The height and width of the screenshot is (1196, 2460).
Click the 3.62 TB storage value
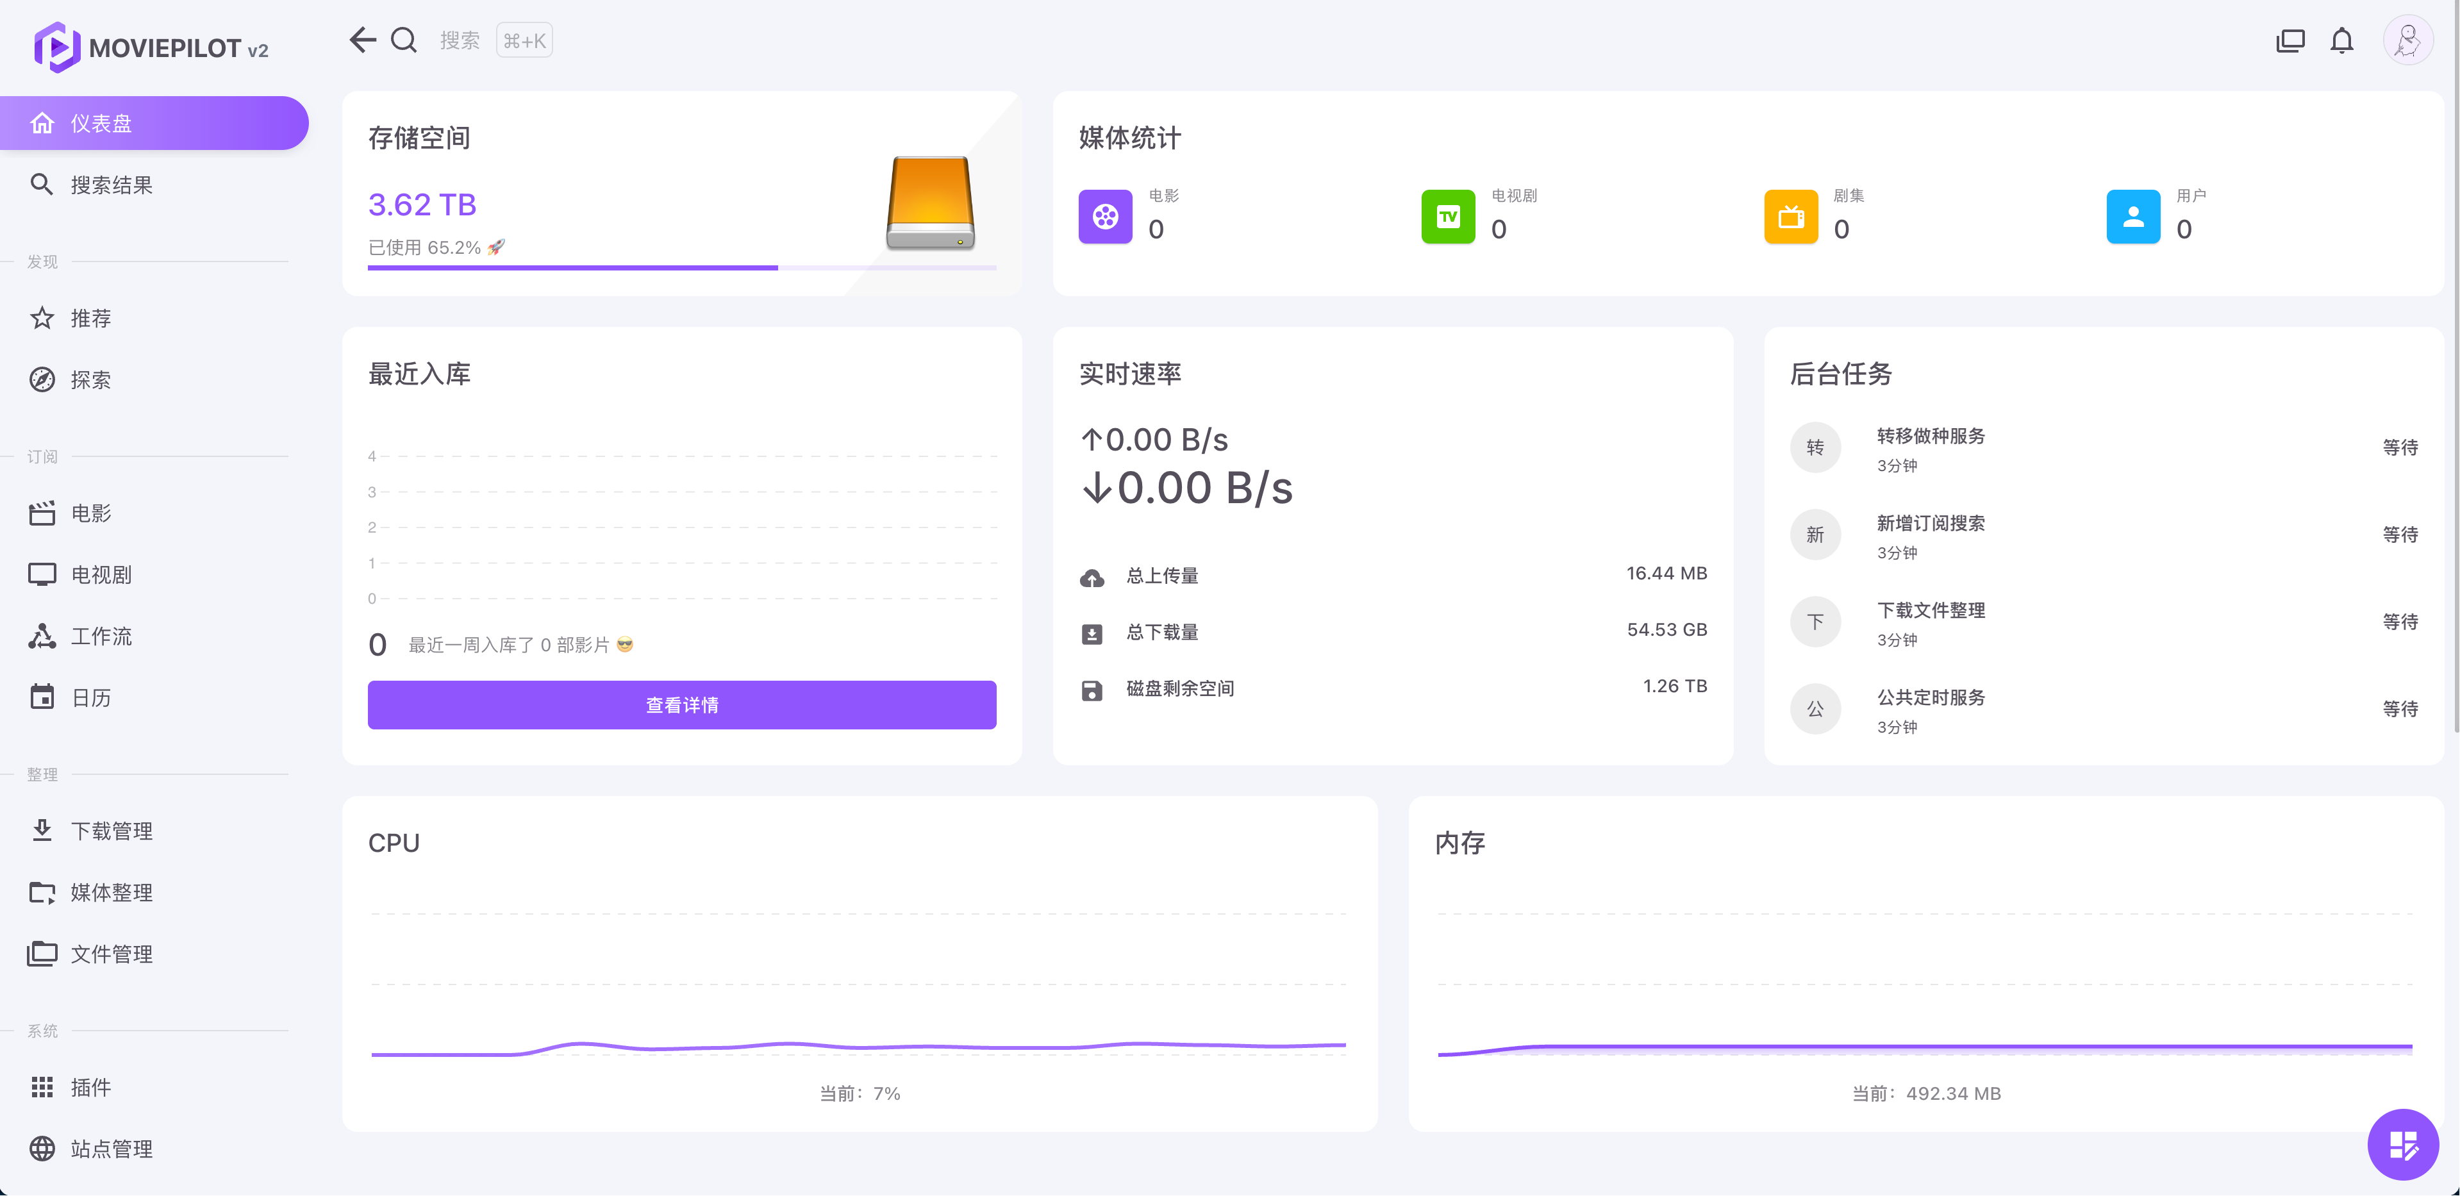[x=422, y=204]
